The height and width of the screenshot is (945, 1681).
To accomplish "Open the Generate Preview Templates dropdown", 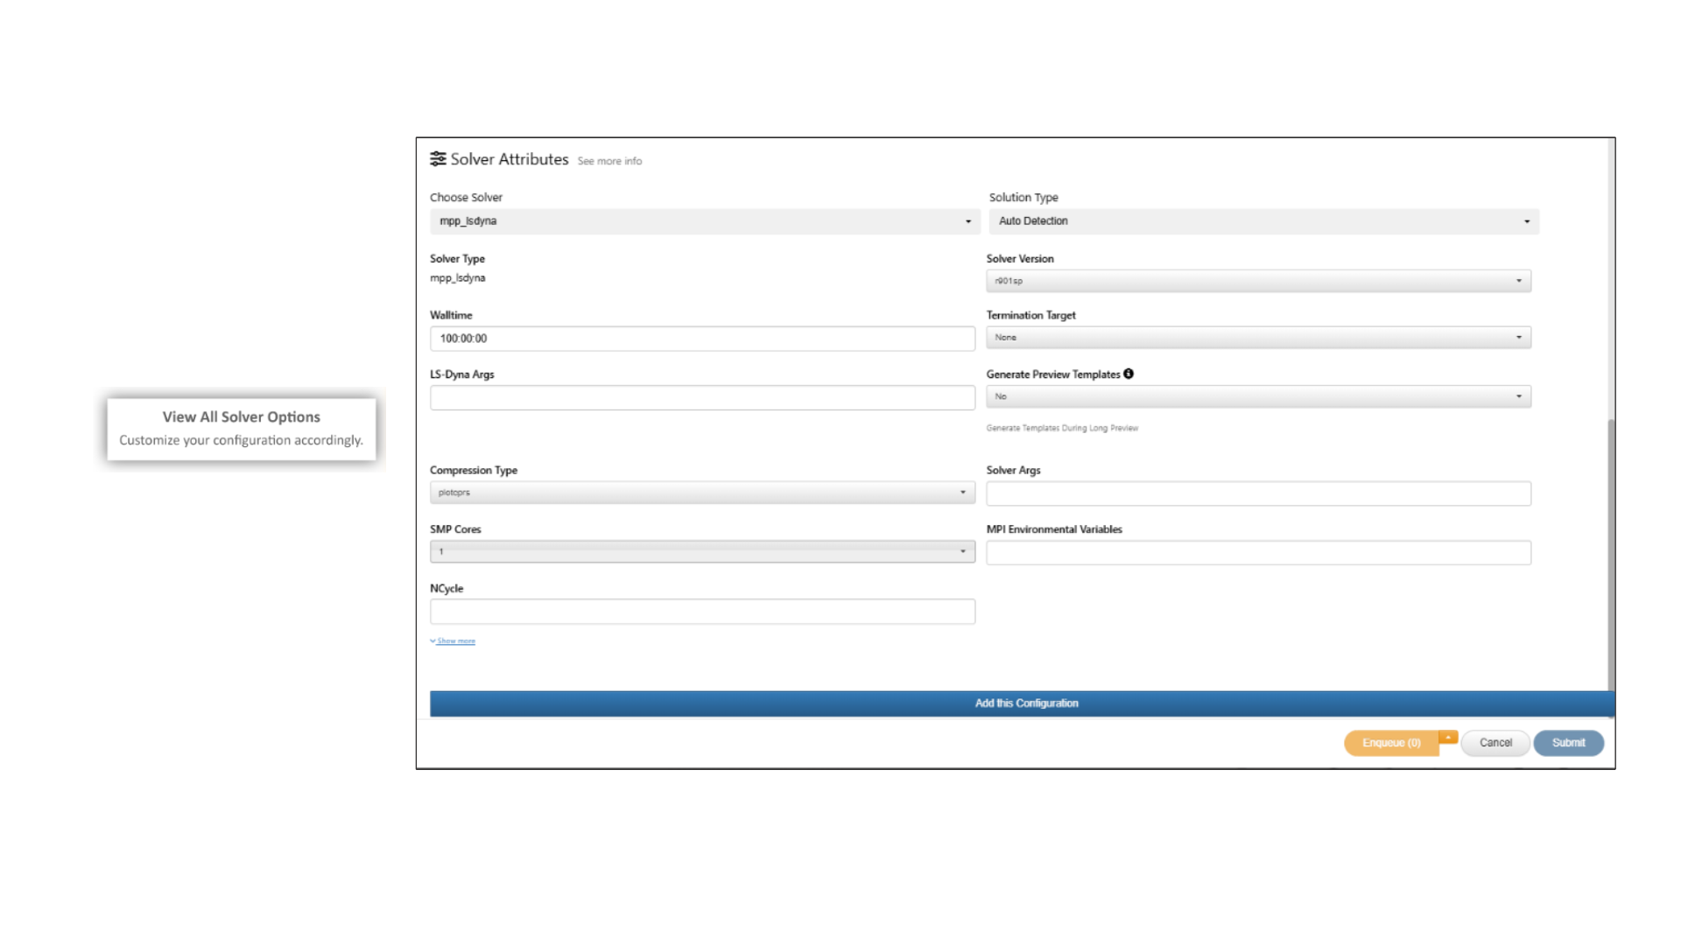I will 1258,396.
